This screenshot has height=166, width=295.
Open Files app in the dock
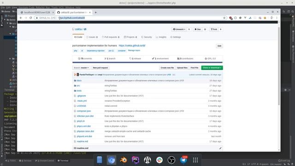pyautogui.click(x=100, y=160)
